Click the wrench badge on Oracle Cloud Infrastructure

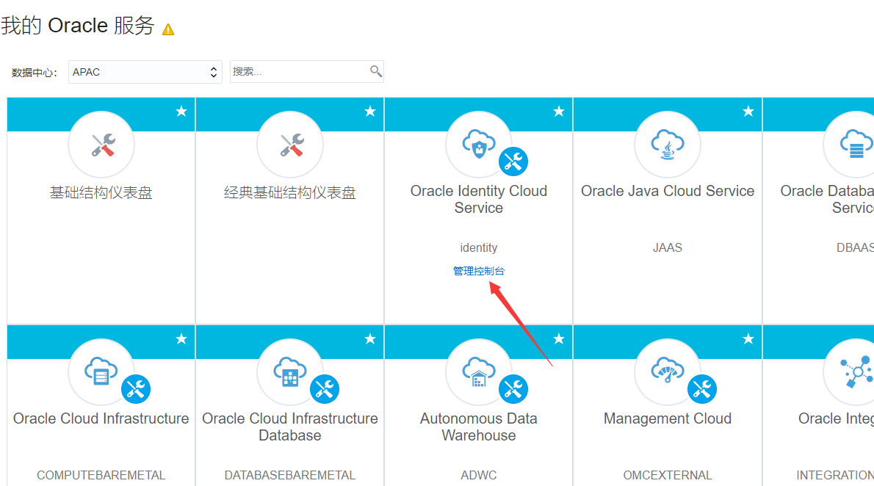pyautogui.click(x=136, y=389)
